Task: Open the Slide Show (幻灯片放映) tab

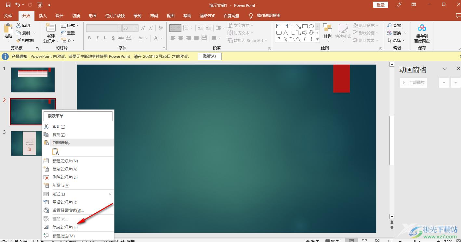Action: coord(115,16)
